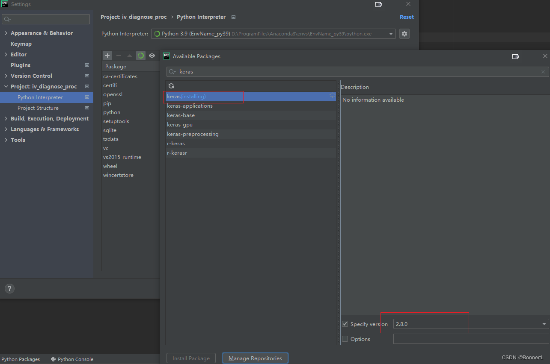The image size is (550, 364).
Task: Click the Install Package button
Action: point(191,358)
